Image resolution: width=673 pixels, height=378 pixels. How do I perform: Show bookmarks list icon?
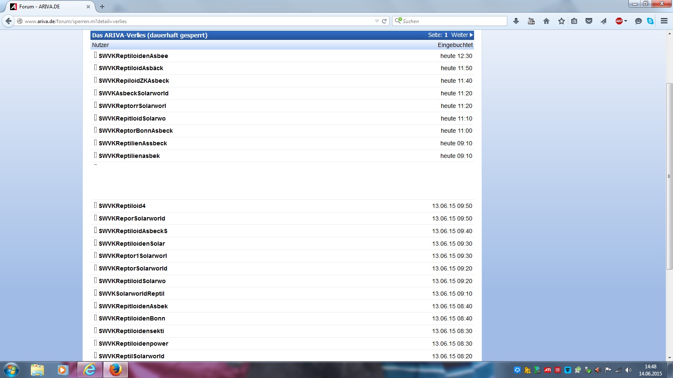tap(574, 21)
